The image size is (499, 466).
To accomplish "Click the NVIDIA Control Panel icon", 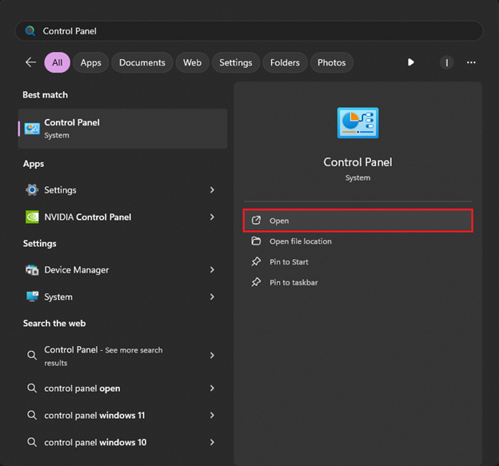I will coord(32,217).
